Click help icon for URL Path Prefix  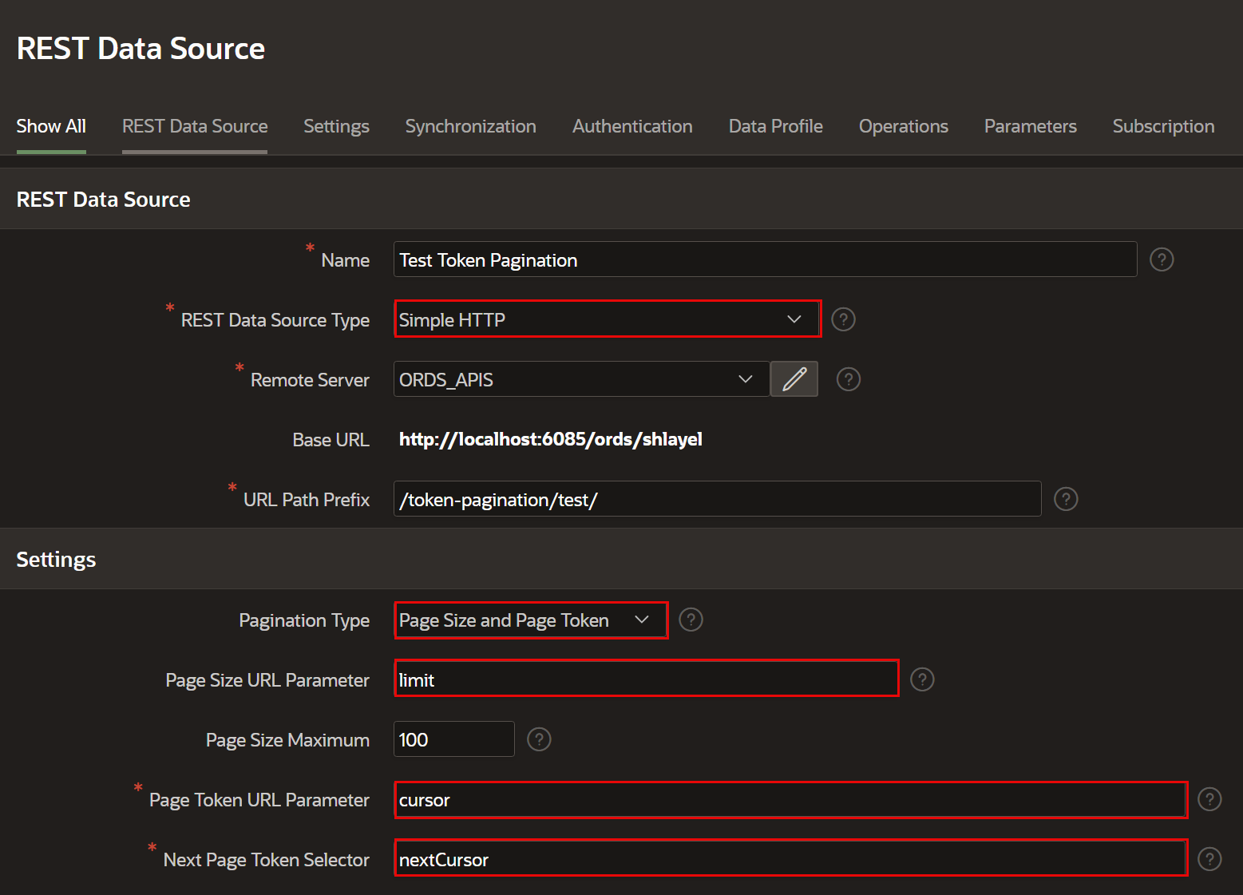click(1065, 499)
